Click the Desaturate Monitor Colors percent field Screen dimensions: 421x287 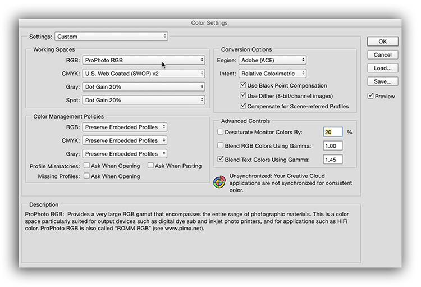pos(333,132)
